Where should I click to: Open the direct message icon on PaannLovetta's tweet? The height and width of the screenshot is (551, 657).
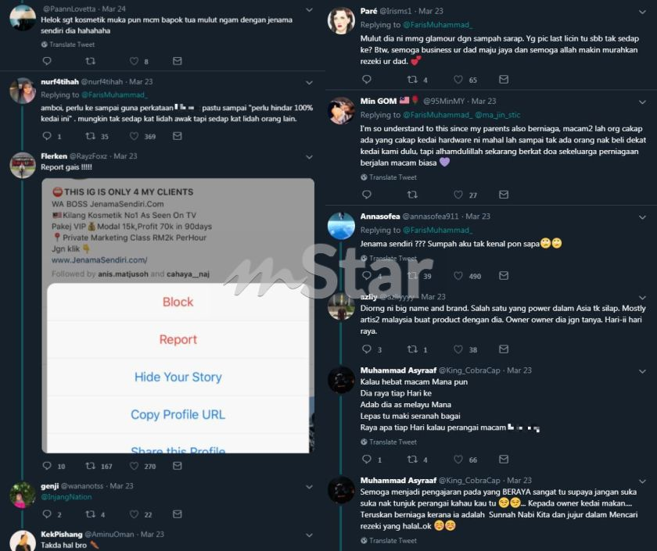coord(178,61)
